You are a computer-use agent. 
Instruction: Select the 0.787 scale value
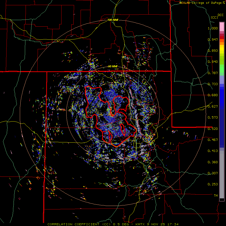pos(213,73)
